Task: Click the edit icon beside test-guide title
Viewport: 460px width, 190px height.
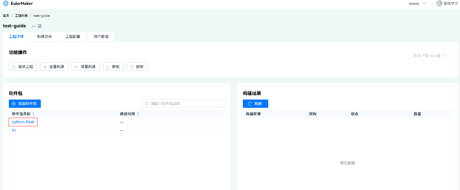Action: [x=40, y=26]
